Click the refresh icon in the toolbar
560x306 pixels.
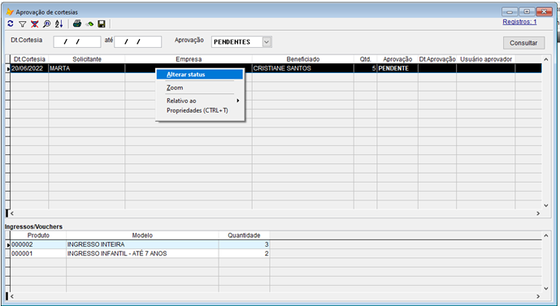coord(11,24)
